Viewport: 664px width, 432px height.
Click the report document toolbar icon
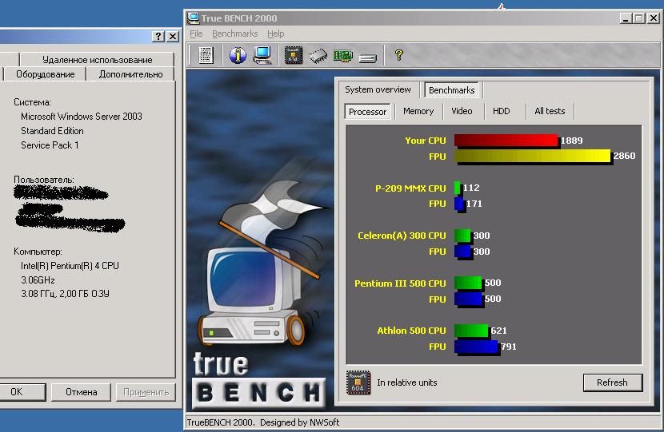pos(206,55)
